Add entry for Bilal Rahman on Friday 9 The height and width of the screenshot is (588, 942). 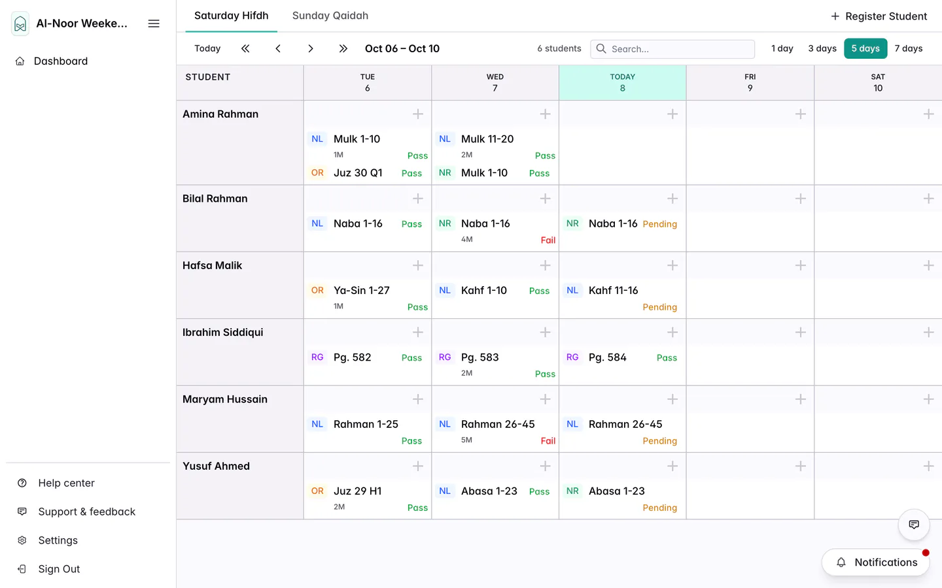coord(801,199)
